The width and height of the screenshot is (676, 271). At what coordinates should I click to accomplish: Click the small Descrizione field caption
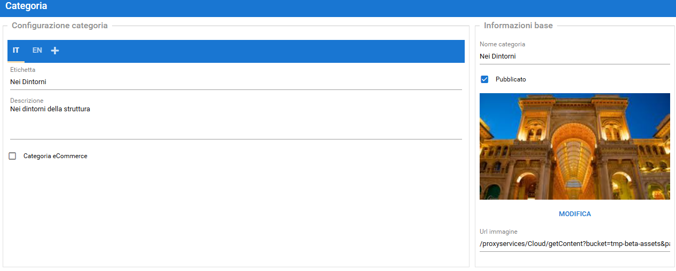click(27, 101)
